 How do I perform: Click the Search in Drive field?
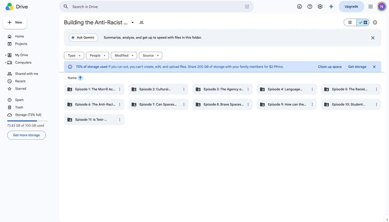tap(156, 7)
